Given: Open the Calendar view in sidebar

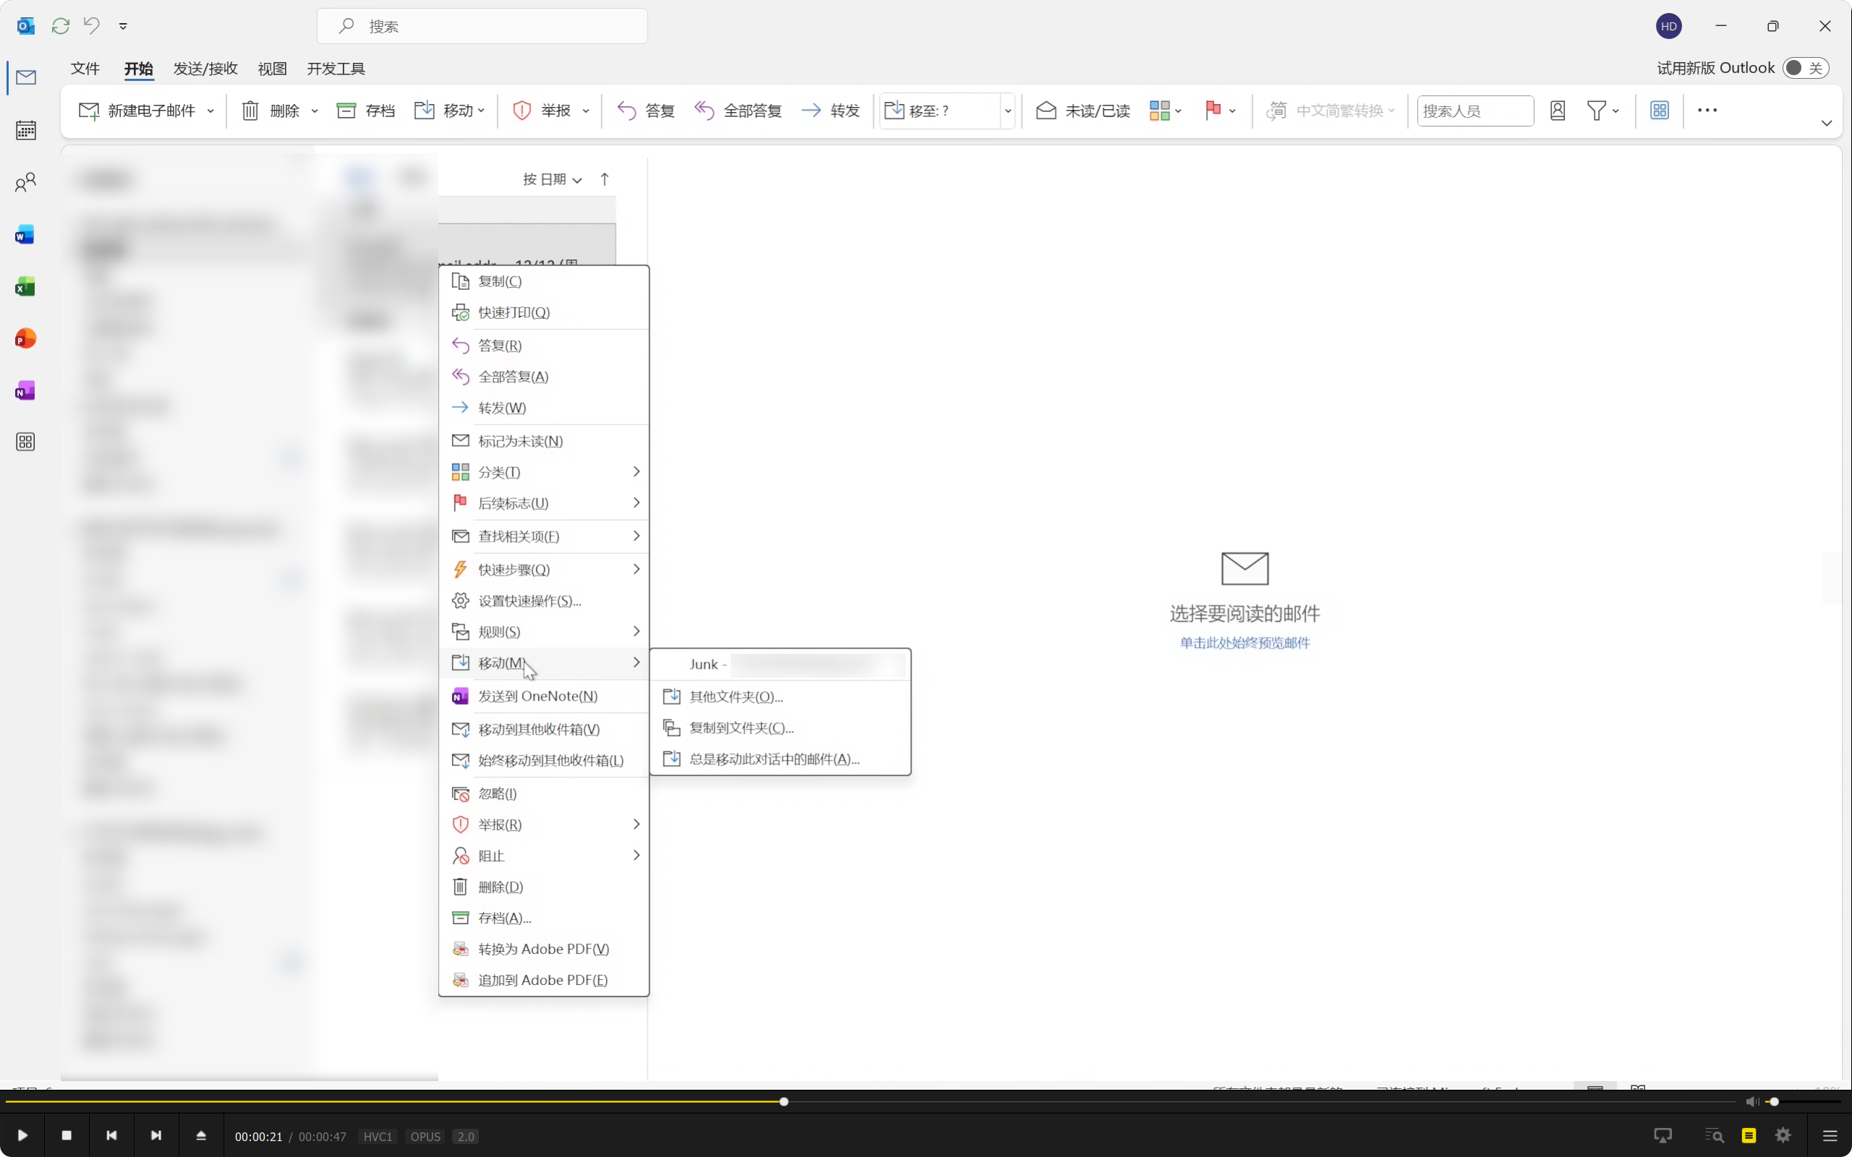Looking at the screenshot, I should point(25,130).
